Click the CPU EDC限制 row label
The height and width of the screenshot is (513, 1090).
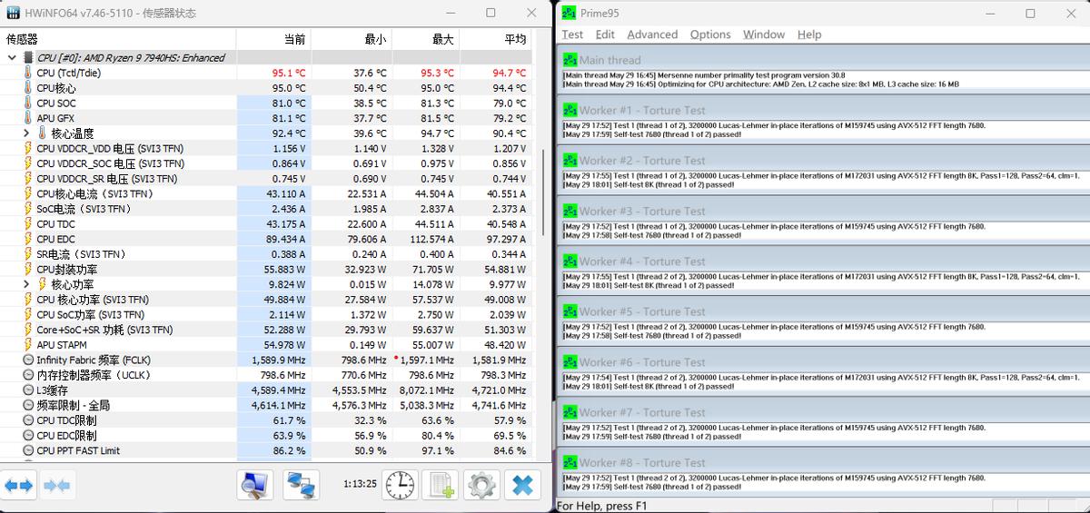tap(66, 436)
